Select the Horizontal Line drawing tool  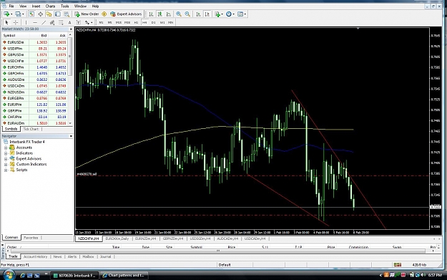click(x=35, y=22)
